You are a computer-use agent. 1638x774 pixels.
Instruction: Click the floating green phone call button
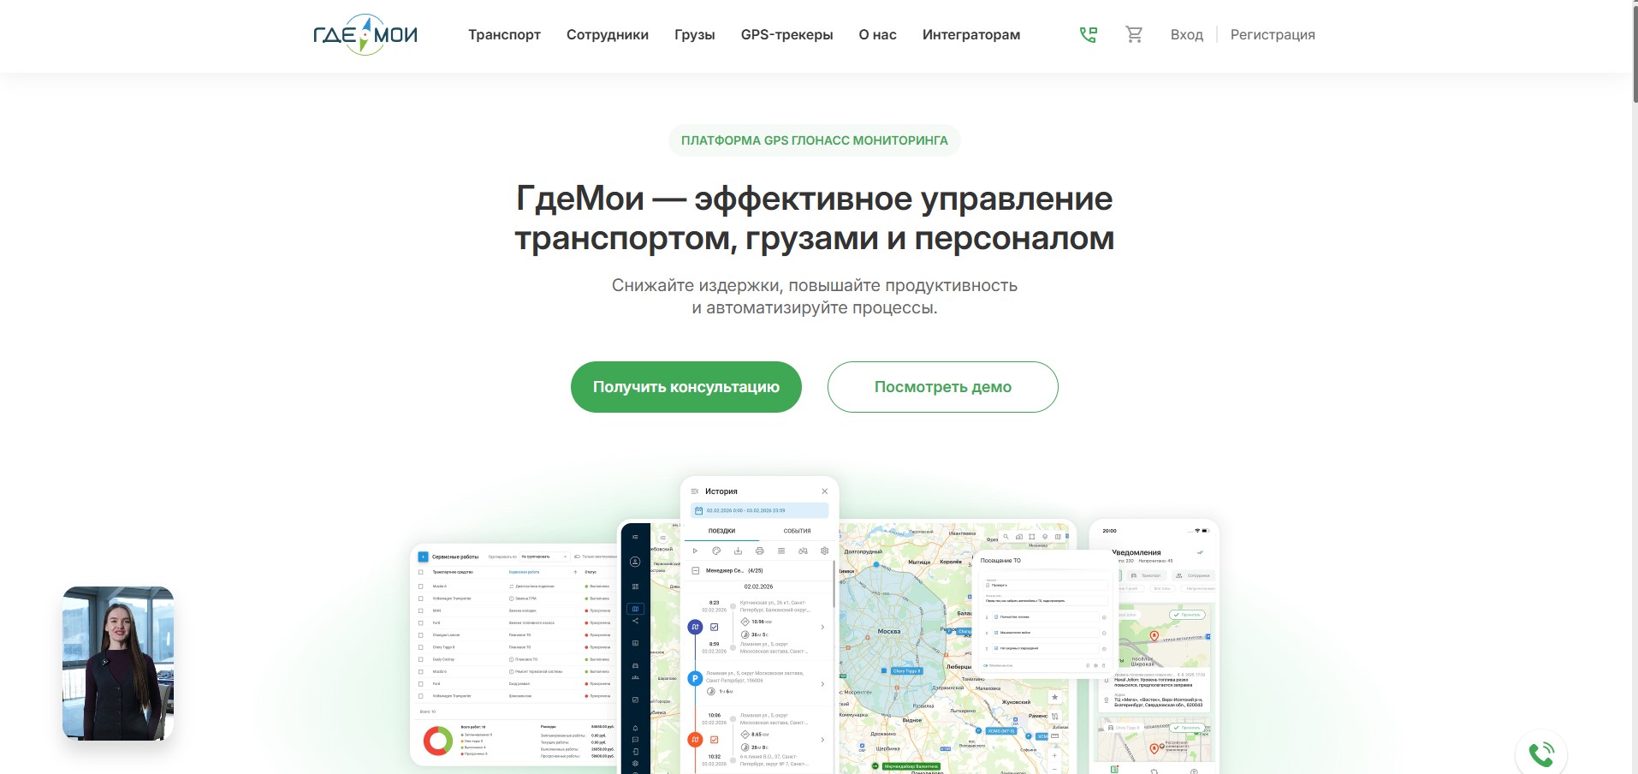point(1541,754)
